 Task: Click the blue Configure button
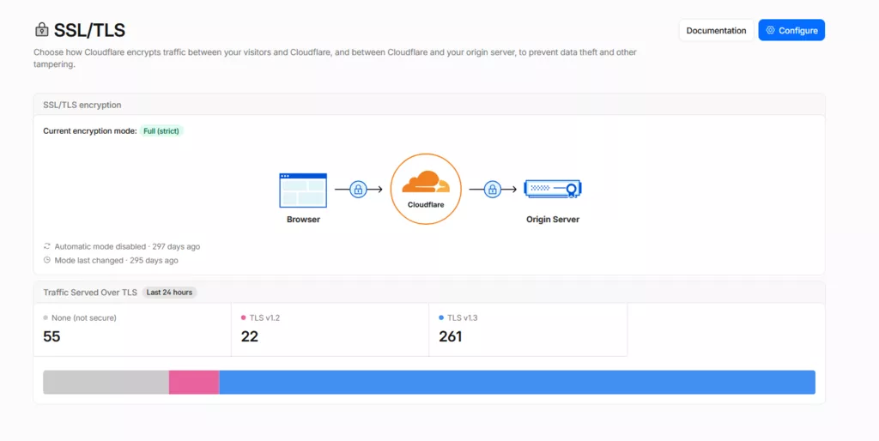[791, 30]
